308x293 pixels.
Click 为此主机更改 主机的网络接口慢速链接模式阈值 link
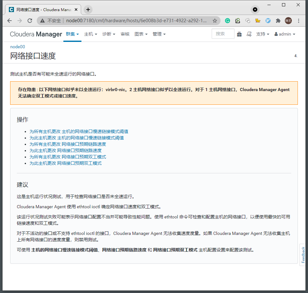tap(77, 138)
